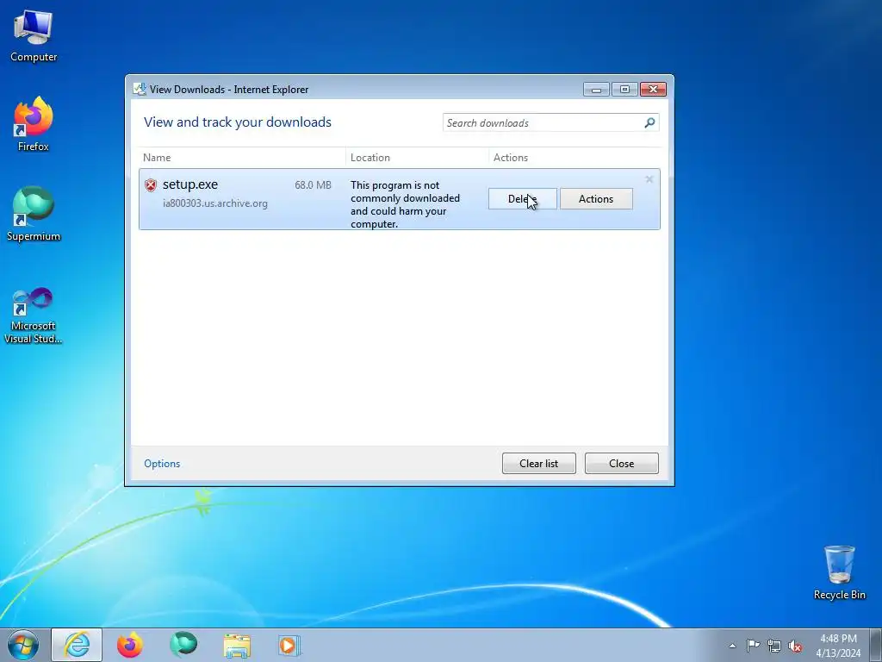Click the setup.exe file name
Screen dimensions: 882x662
tap(190, 184)
